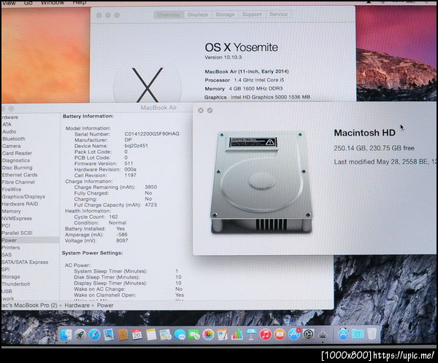438x363 pixels.
Task: Open iBooks orange book icon
Action: click(x=280, y=335)
